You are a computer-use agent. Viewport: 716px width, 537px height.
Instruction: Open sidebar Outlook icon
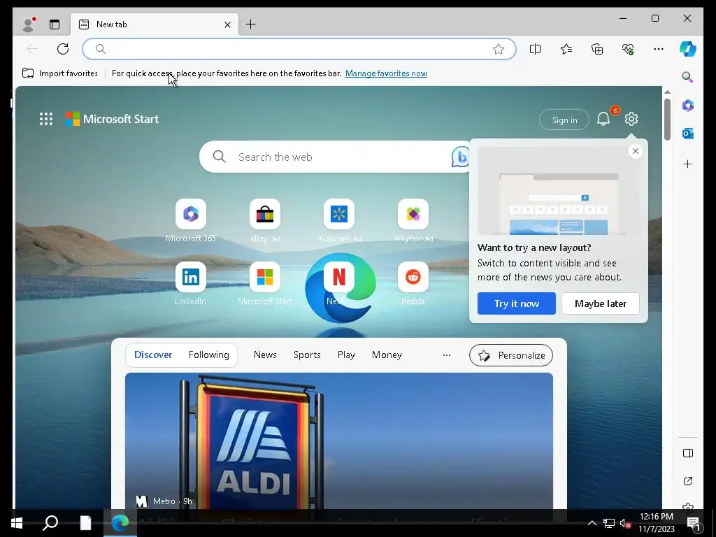click(688, 134)
